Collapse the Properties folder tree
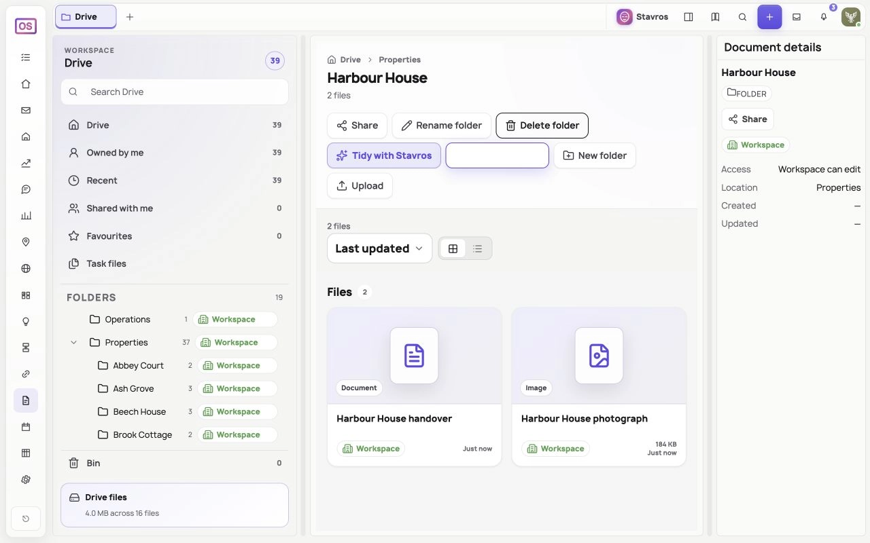The width and height of the screenshot is (870, 543). click(73, 343)
